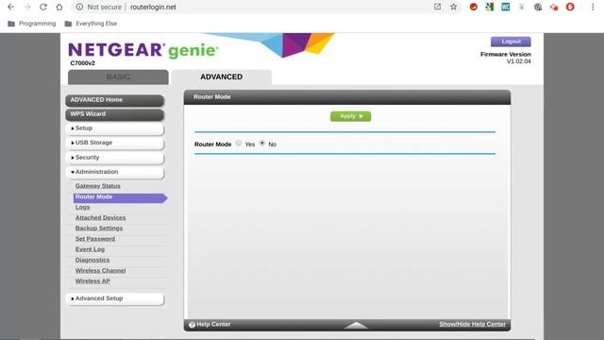Image resolution: width=604 pixels, height=340 pixels.
Task: Open ADVANCED Home
Action: click(115, 100)
